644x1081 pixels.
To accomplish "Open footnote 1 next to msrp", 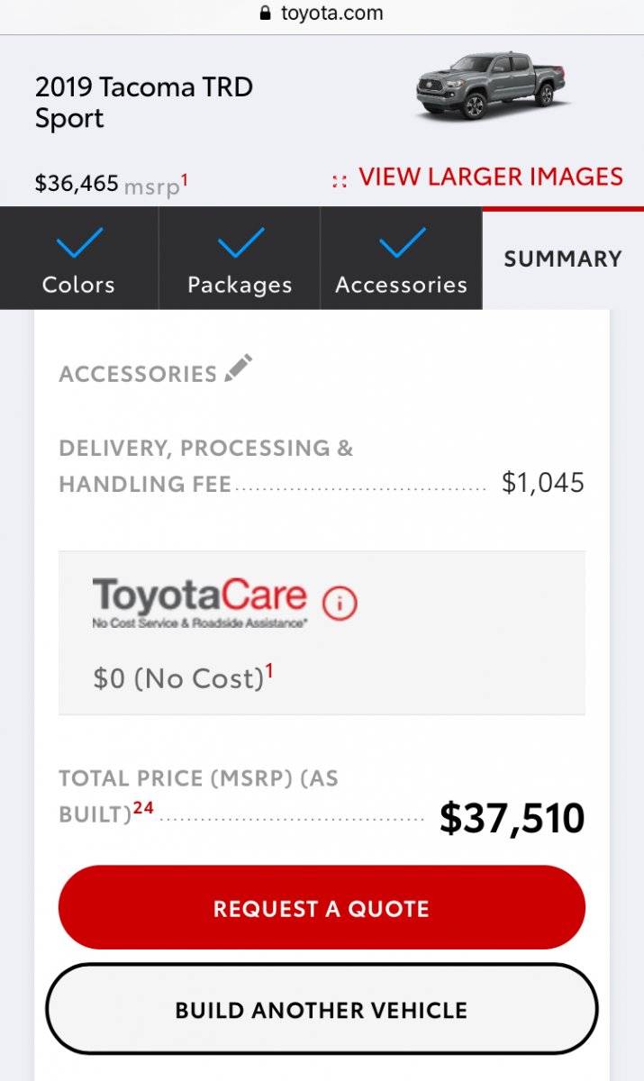I will (x=185, y=179).
